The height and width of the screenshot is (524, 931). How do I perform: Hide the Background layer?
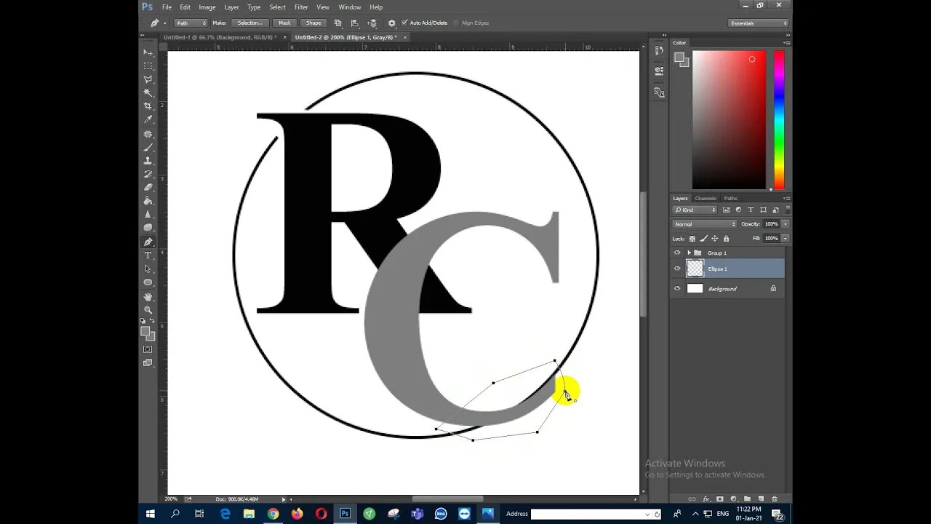point(677,288)
